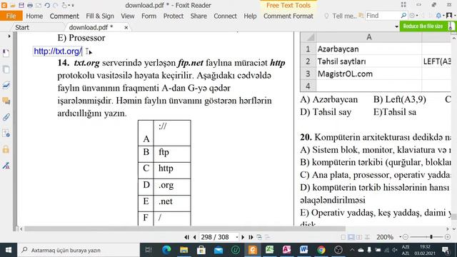Viewport: 457px width, 257px height.
Task: Open the Pages thumbnails panel in the sidebar
Action: (x=6, y=69)
